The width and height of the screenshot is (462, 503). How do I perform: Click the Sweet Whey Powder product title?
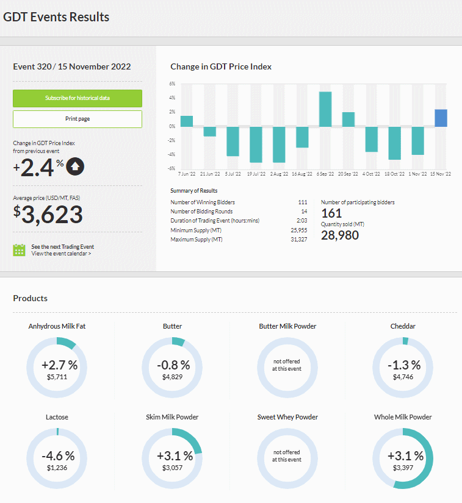click(x=287, y=417)
